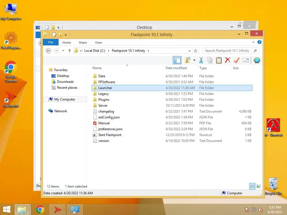Select the changelog text document
287x215 pixels.
172,111
